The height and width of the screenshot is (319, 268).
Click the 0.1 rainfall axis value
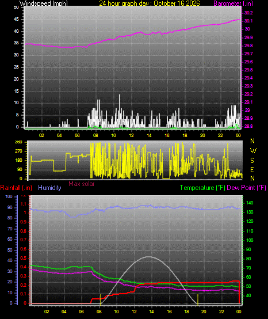[24, 294]
